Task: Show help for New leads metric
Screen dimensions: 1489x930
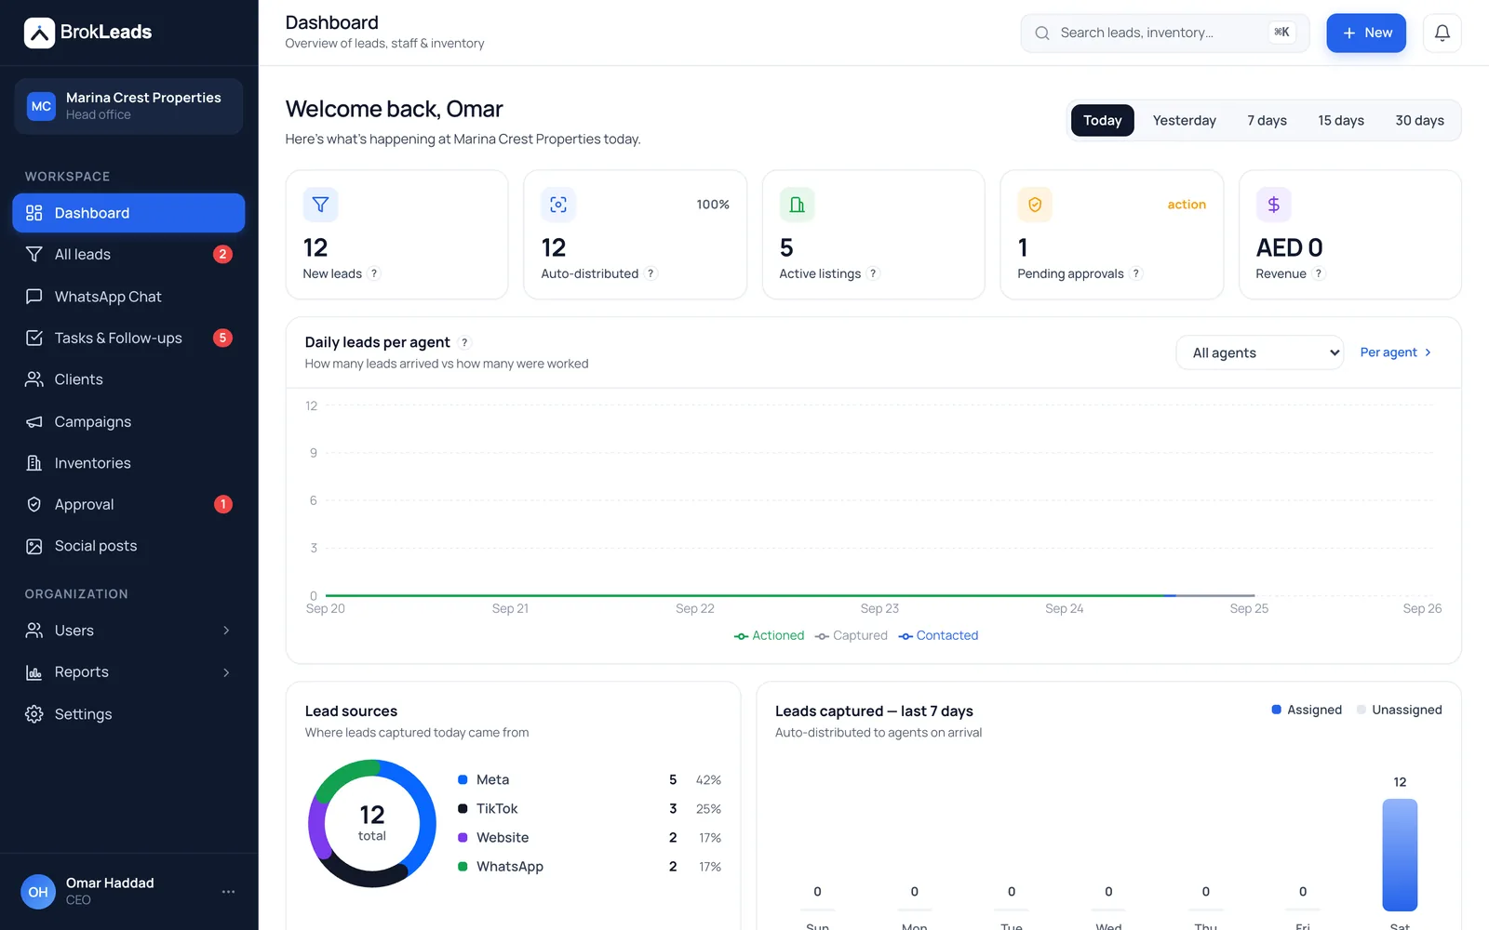Action: (x=374, y=273)
